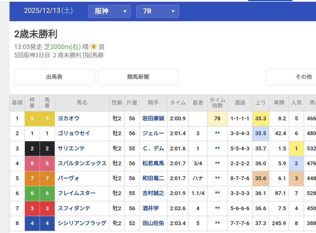Open jockey 松若風馬 page

pyautogui.click(x=153, y=163)
